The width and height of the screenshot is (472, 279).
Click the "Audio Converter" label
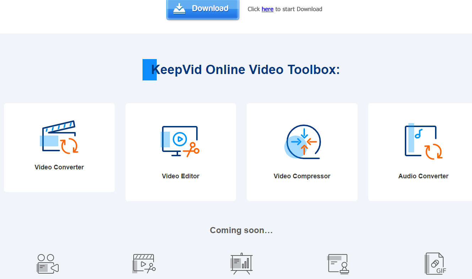tap(423, 176)
